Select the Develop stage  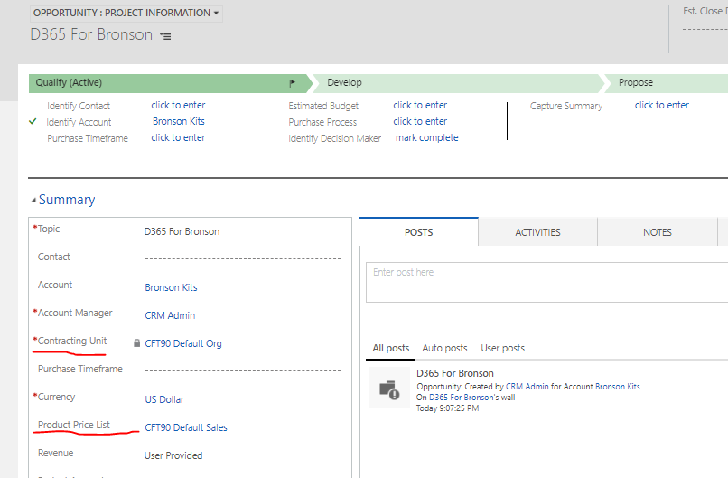tap(457, 83)
